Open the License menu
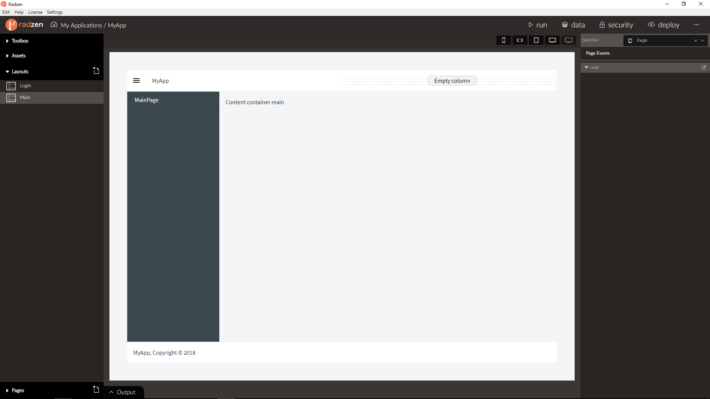710x399 pixels. click(x=35, y=12)
